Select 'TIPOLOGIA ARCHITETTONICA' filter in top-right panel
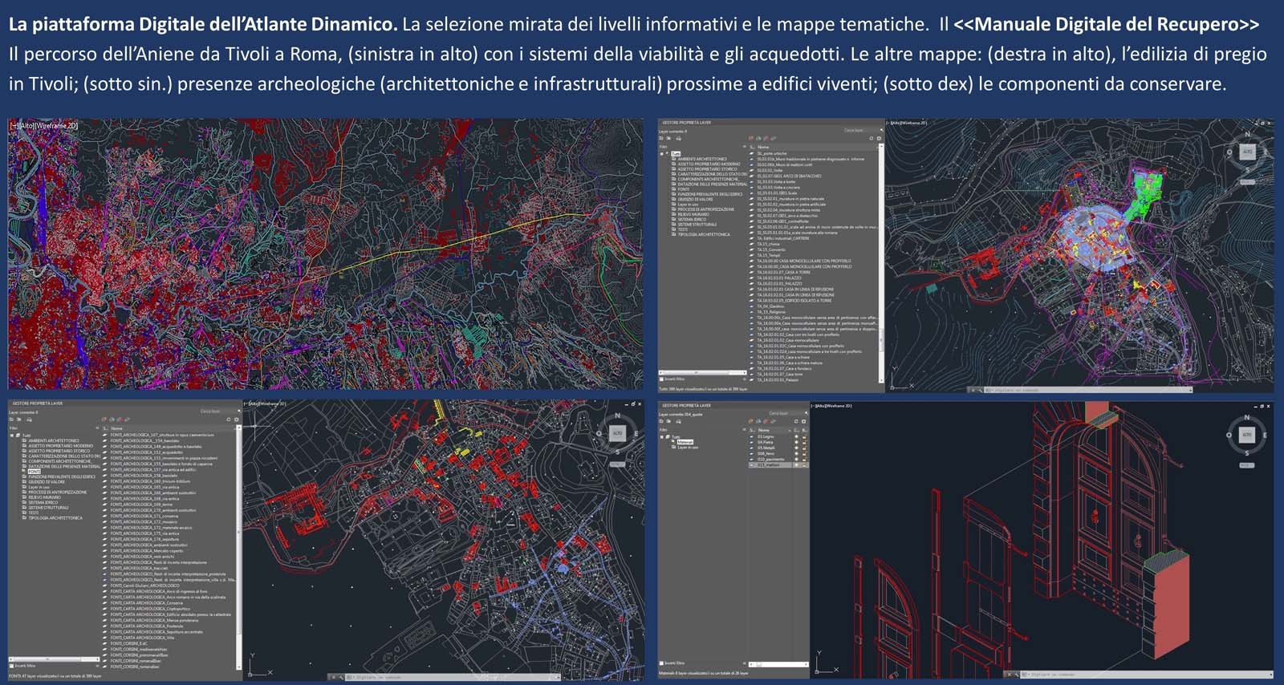The width and height of the screenshot is (1284, 685). coord(704,234)
